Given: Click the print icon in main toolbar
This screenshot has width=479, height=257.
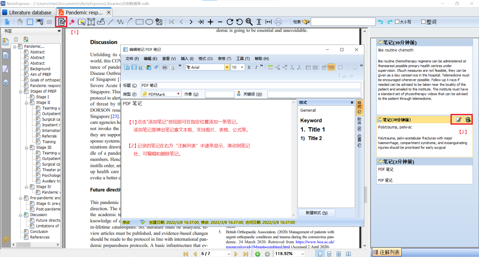Looking at the screenshot, I should click(x=278, y=22).
